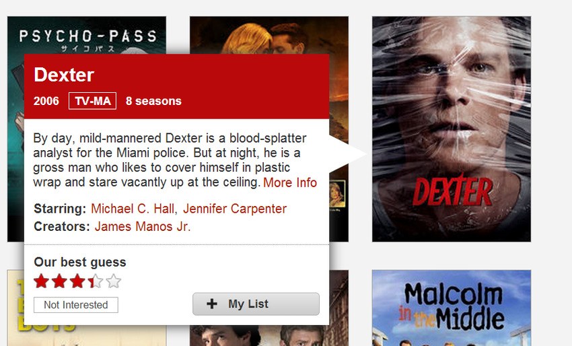
Task: Add Dexter to My List
Action: (x=256, y=304)
